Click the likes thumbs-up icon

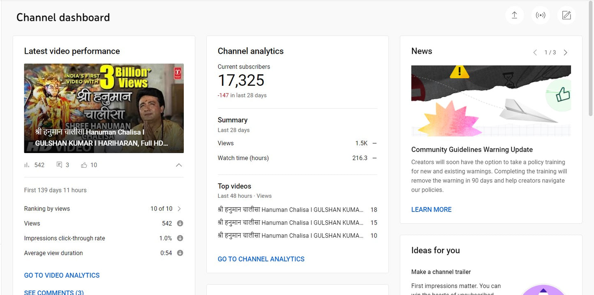(x=84, y=165)
